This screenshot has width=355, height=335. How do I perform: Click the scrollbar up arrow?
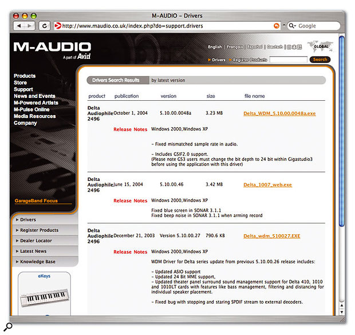(x=342, y=305)
